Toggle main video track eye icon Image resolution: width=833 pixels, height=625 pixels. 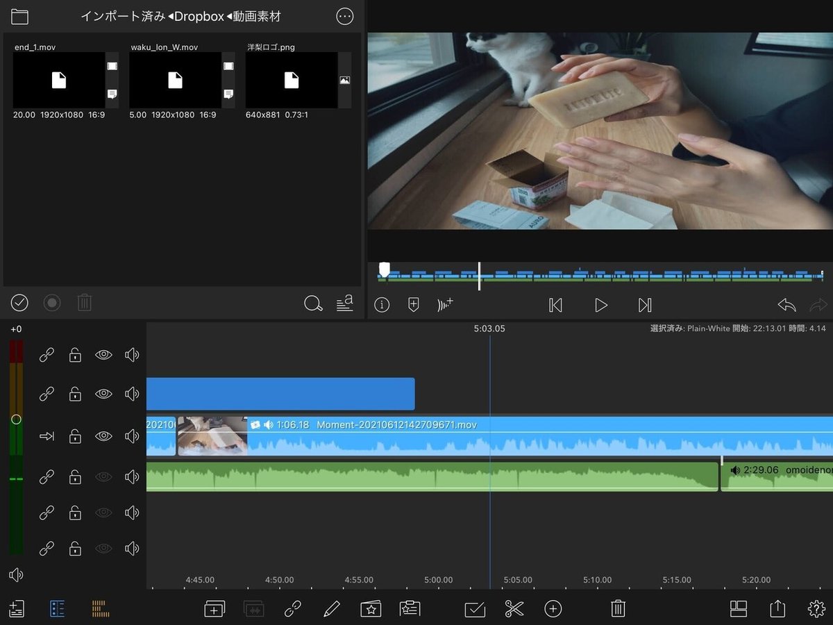pyautogui.click(x=103, y=436)
